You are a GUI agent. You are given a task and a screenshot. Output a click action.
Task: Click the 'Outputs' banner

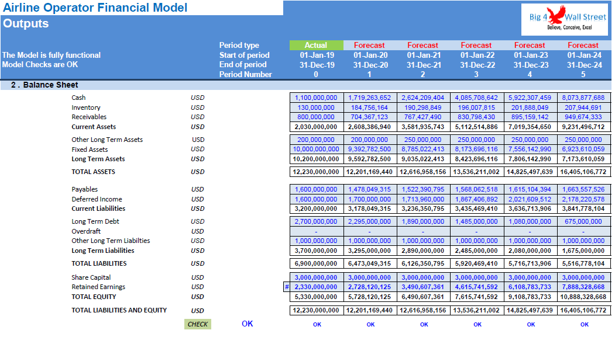coord(26,23)
